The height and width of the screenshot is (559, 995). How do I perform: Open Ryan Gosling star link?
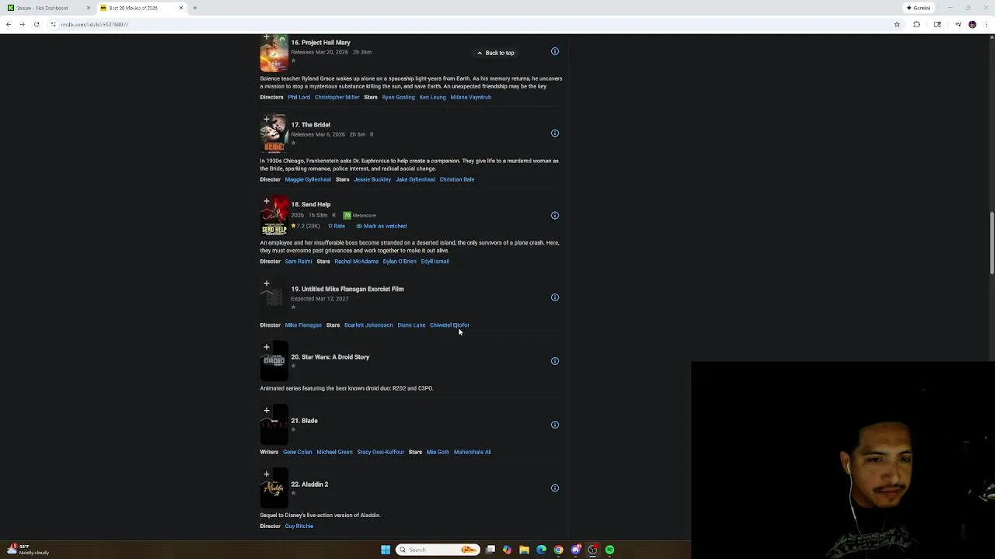398,97
